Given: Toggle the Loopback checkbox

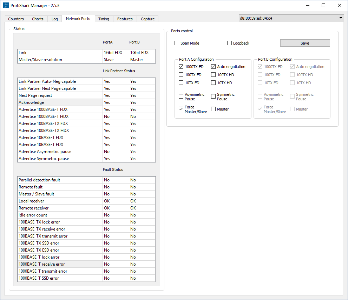Looking at the screenshot, I should tap(230, 43).
